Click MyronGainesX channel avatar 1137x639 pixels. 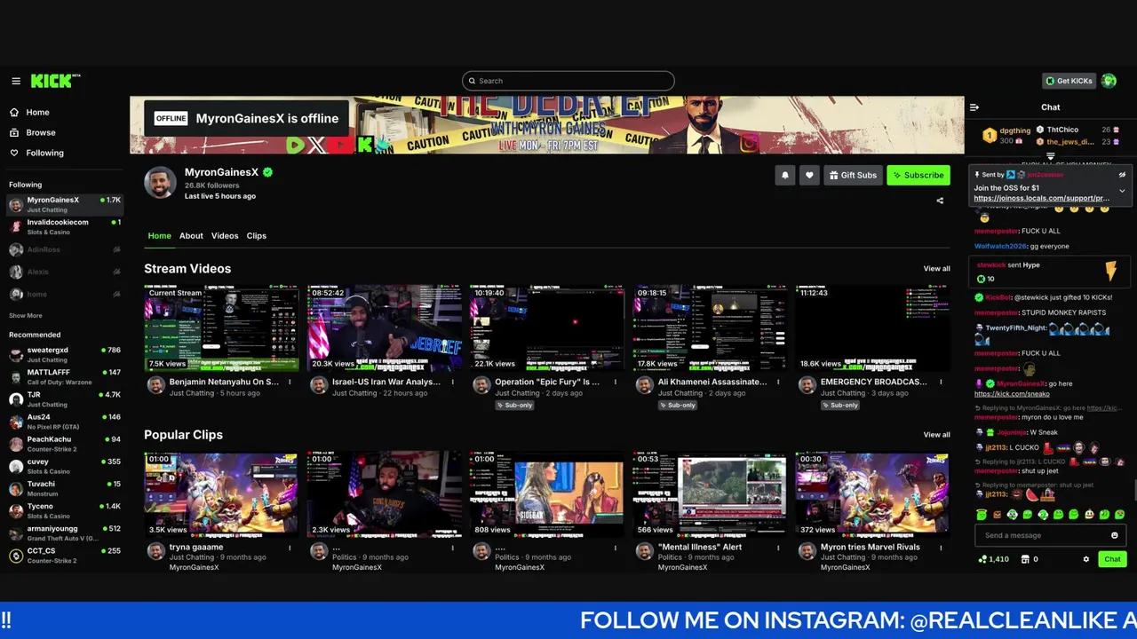[x=161, y=182]
